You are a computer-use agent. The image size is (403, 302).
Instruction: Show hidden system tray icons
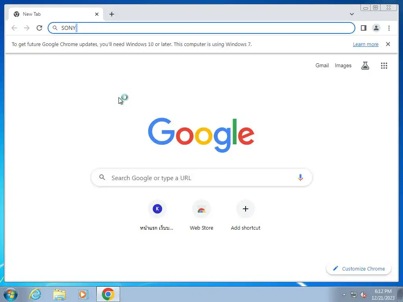coord(344,295)
